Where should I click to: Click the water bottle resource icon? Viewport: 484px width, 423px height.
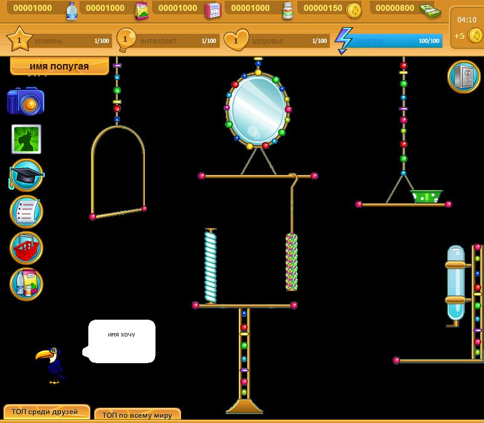71,10
